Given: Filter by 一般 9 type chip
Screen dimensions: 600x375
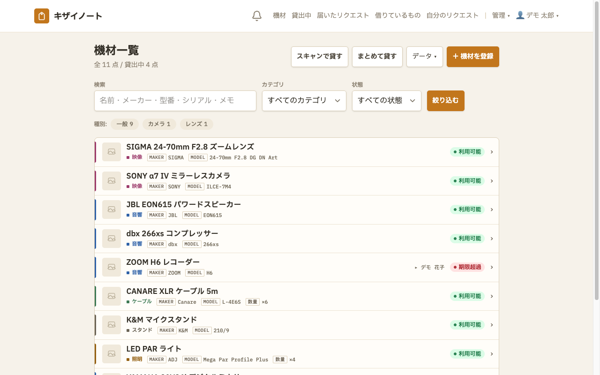Looking at the screenshot, I should 125,124.
